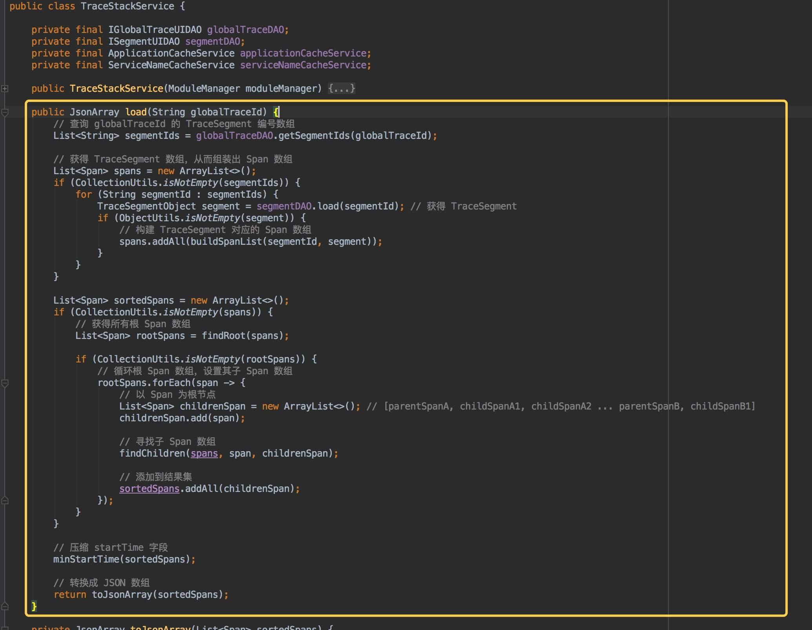Click the load method end fold marker
This screenshot has width=812, height=630.
[x=5, y=606]
